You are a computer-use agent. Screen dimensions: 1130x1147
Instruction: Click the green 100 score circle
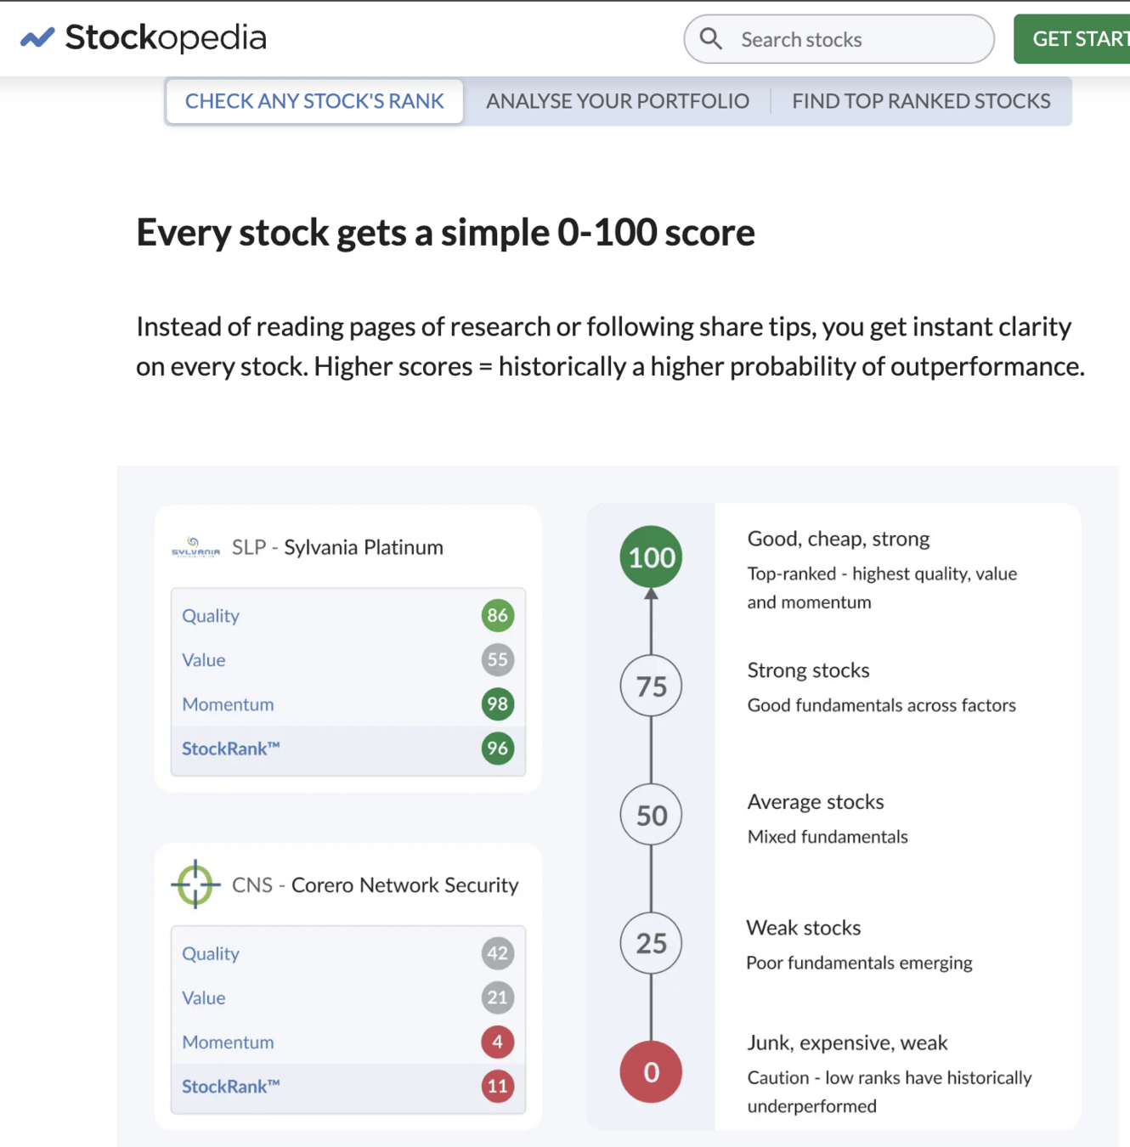pyautogui.click(x=652, y=557)
